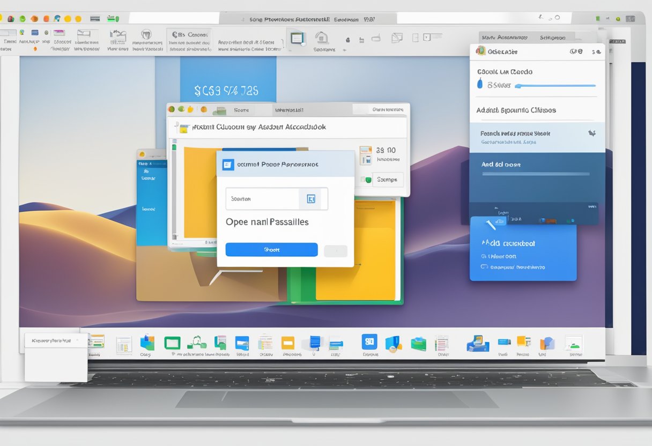Open the tab right of the traffic-light buttons
Image resolution: width=652 pixels, height=446 pixels.
coord(241,110)
